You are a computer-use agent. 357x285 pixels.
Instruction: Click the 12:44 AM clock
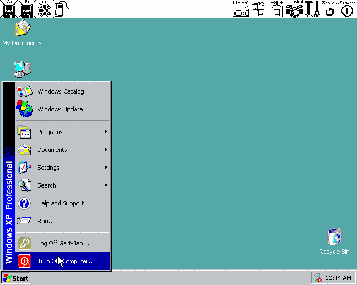(339, 278)
